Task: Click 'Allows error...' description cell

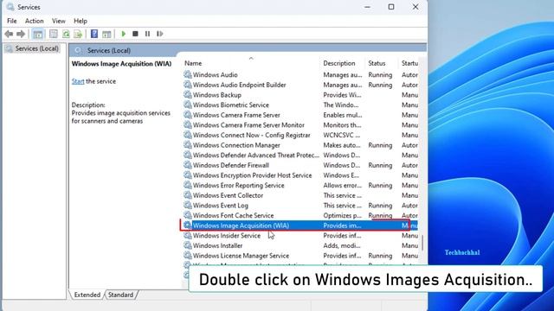Action: tap(343, 185)
